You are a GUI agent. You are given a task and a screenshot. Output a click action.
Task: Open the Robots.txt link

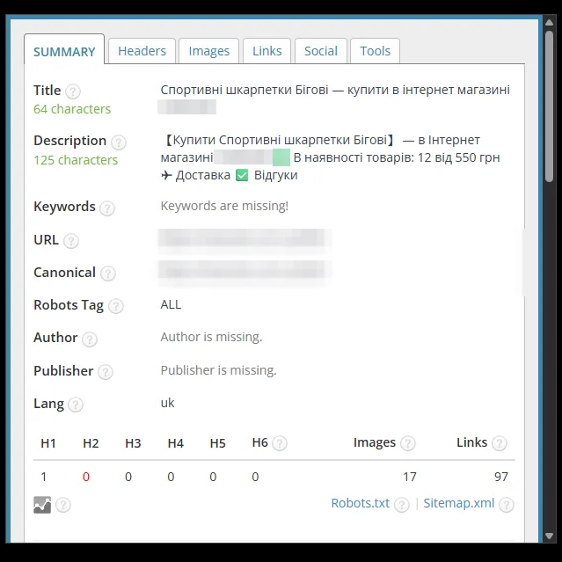coord(361,503)
